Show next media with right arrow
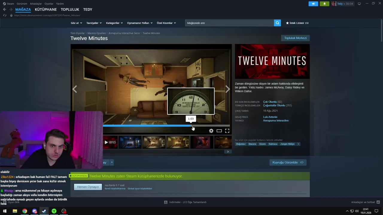Screen dimensions: 383x215 pos(228,89)
